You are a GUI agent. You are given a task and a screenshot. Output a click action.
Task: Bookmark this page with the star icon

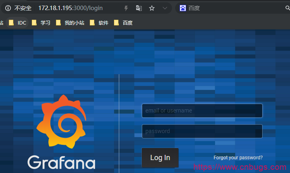tap(151, 8)
